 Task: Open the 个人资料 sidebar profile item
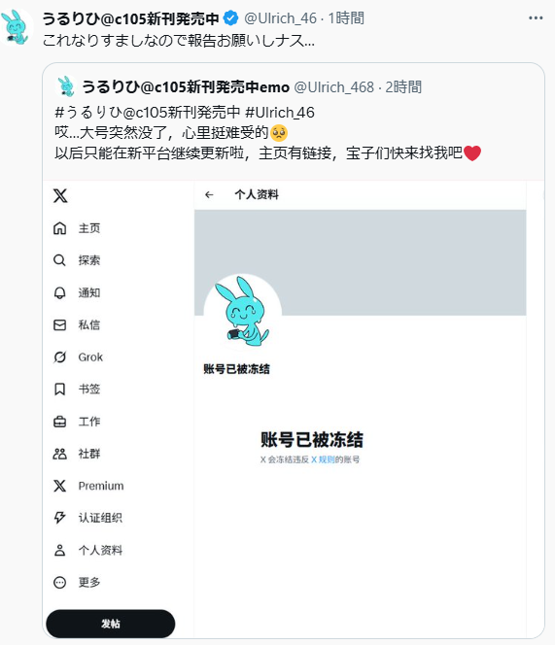pyautogui.click(x=88, y=550)
